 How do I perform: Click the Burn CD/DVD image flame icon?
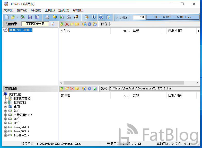click(76, 17)
